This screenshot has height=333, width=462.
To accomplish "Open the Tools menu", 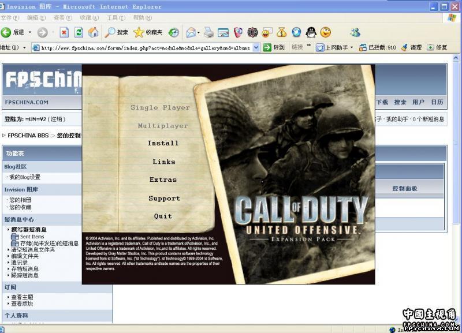I will (116, 18).
